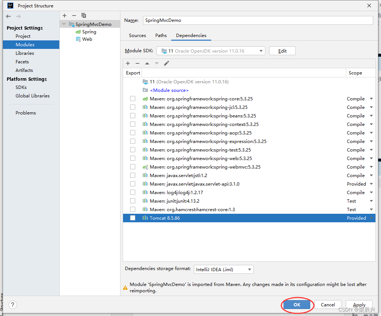
Task: Toggle export checkbox for spring-jcl
Action: 133,107
